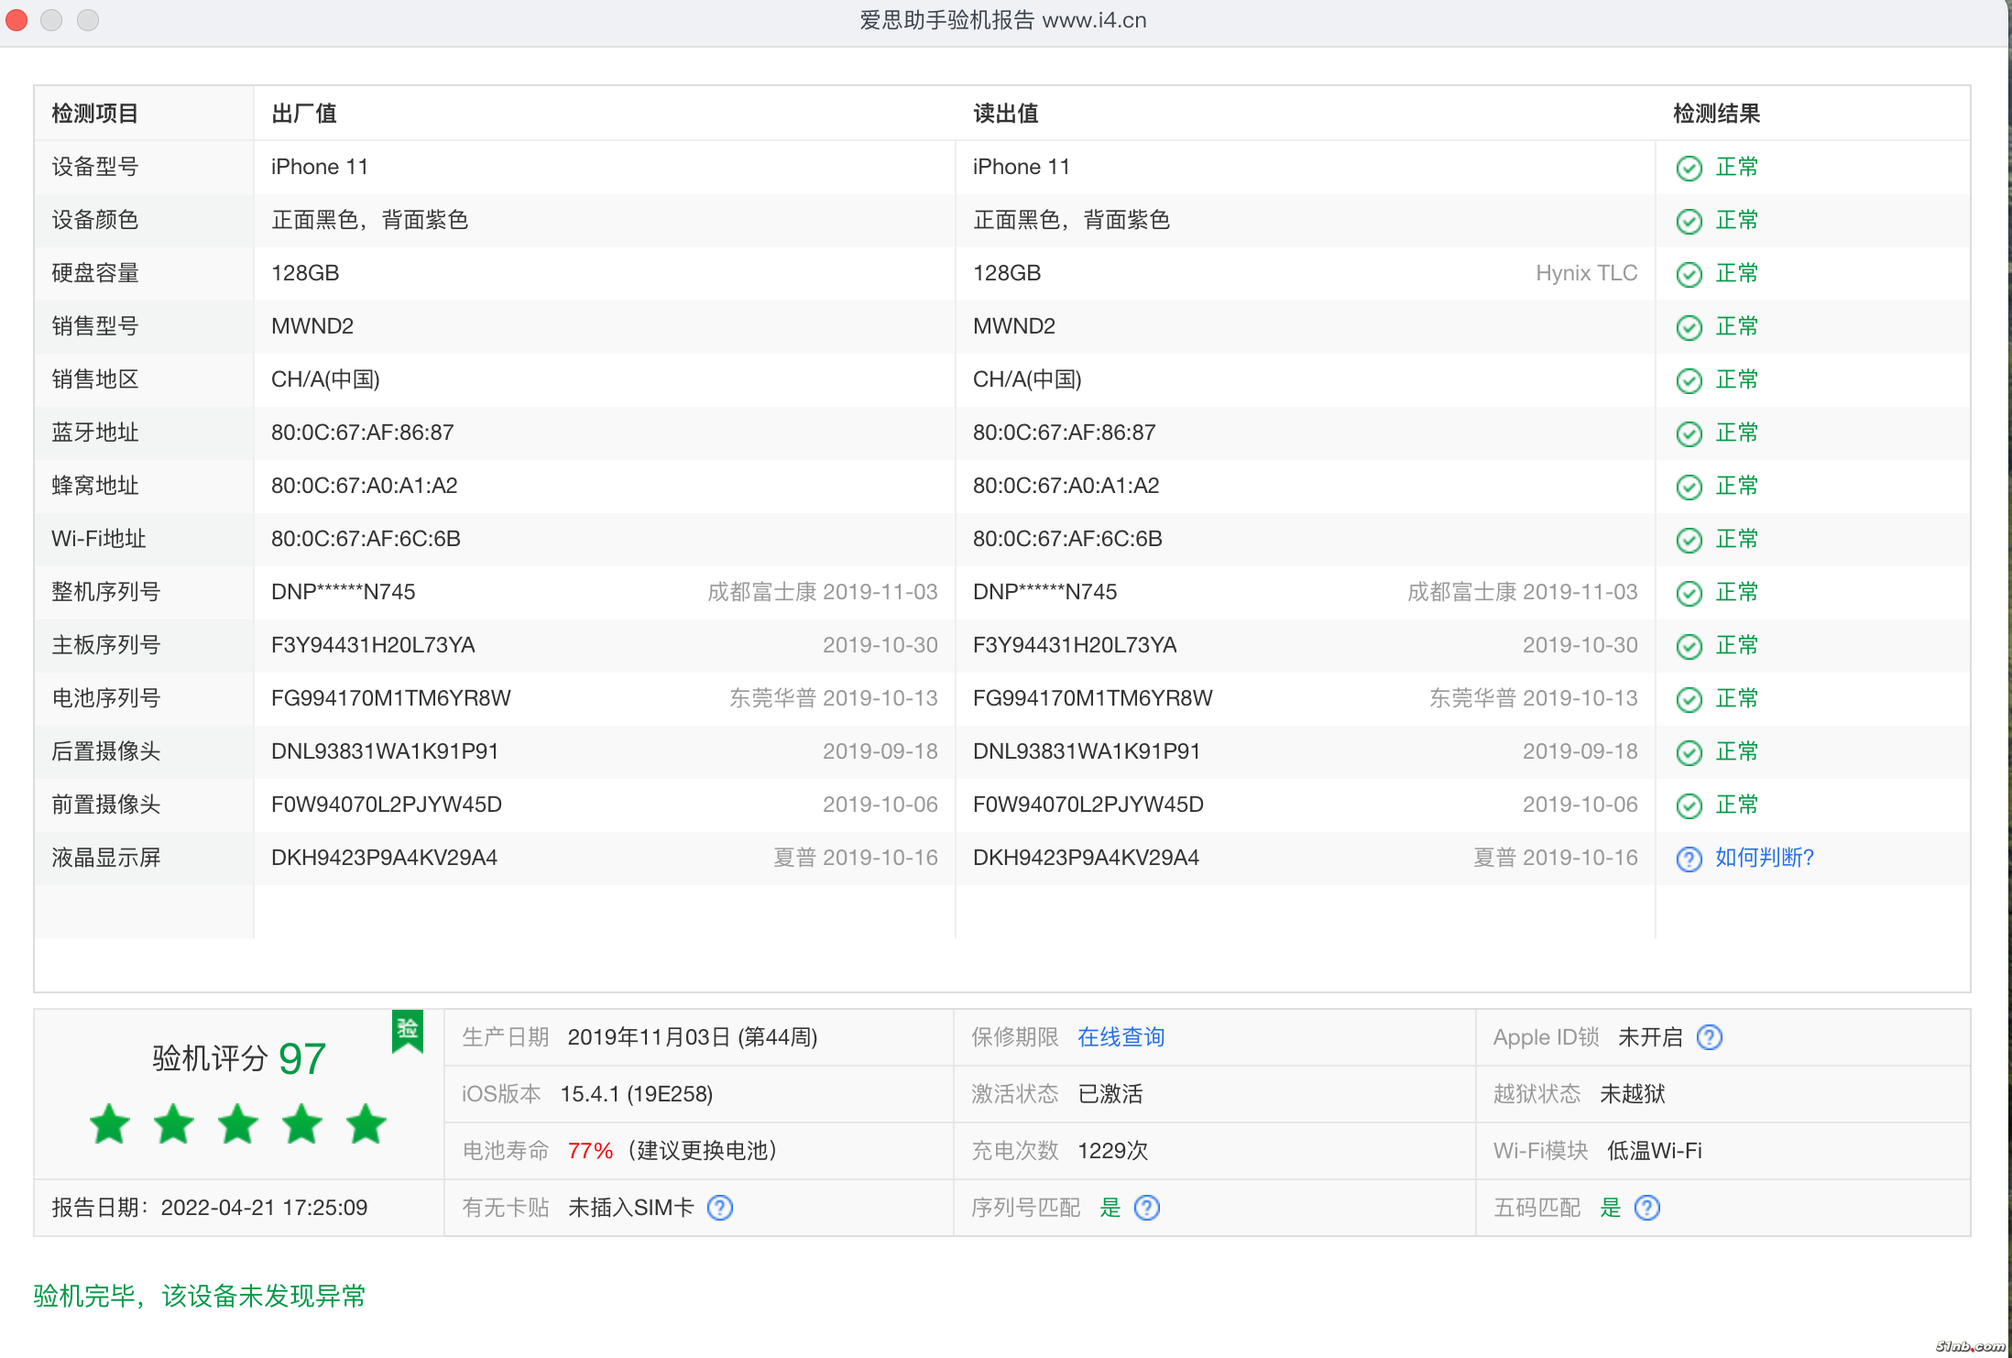This screenshot has height=1358, width=2012.
Task: Click the 检测结果 column header
Action: coord(1716,114)
